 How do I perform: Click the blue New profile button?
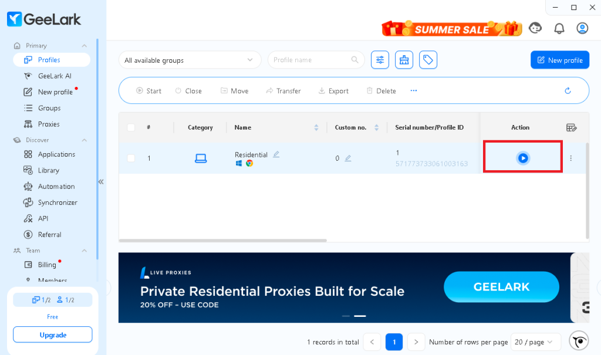(560, 60)
